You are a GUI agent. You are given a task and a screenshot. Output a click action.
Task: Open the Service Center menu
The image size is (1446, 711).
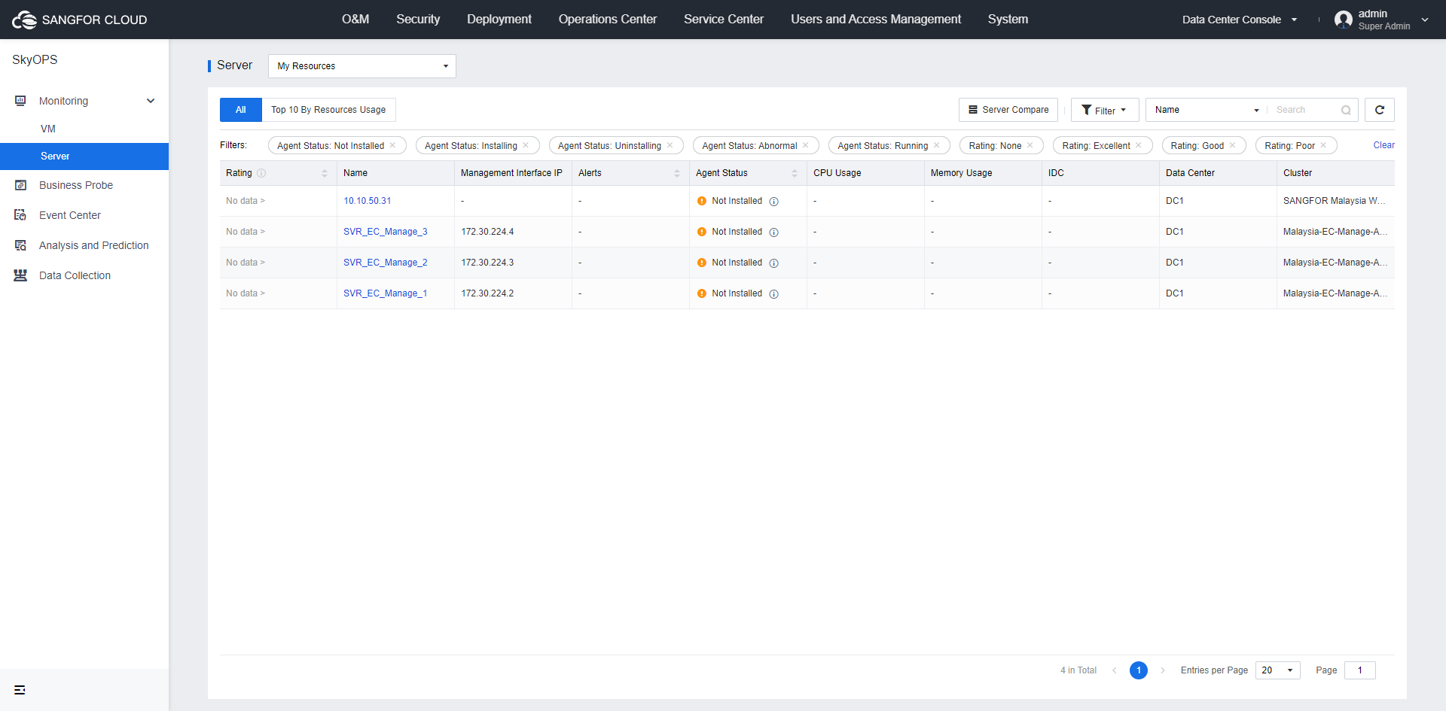724,20
